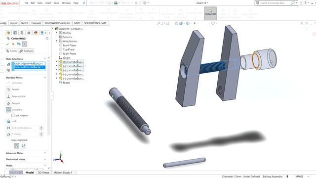
Task: Toggle the keep visible pushpin
Action: [24, 44]
